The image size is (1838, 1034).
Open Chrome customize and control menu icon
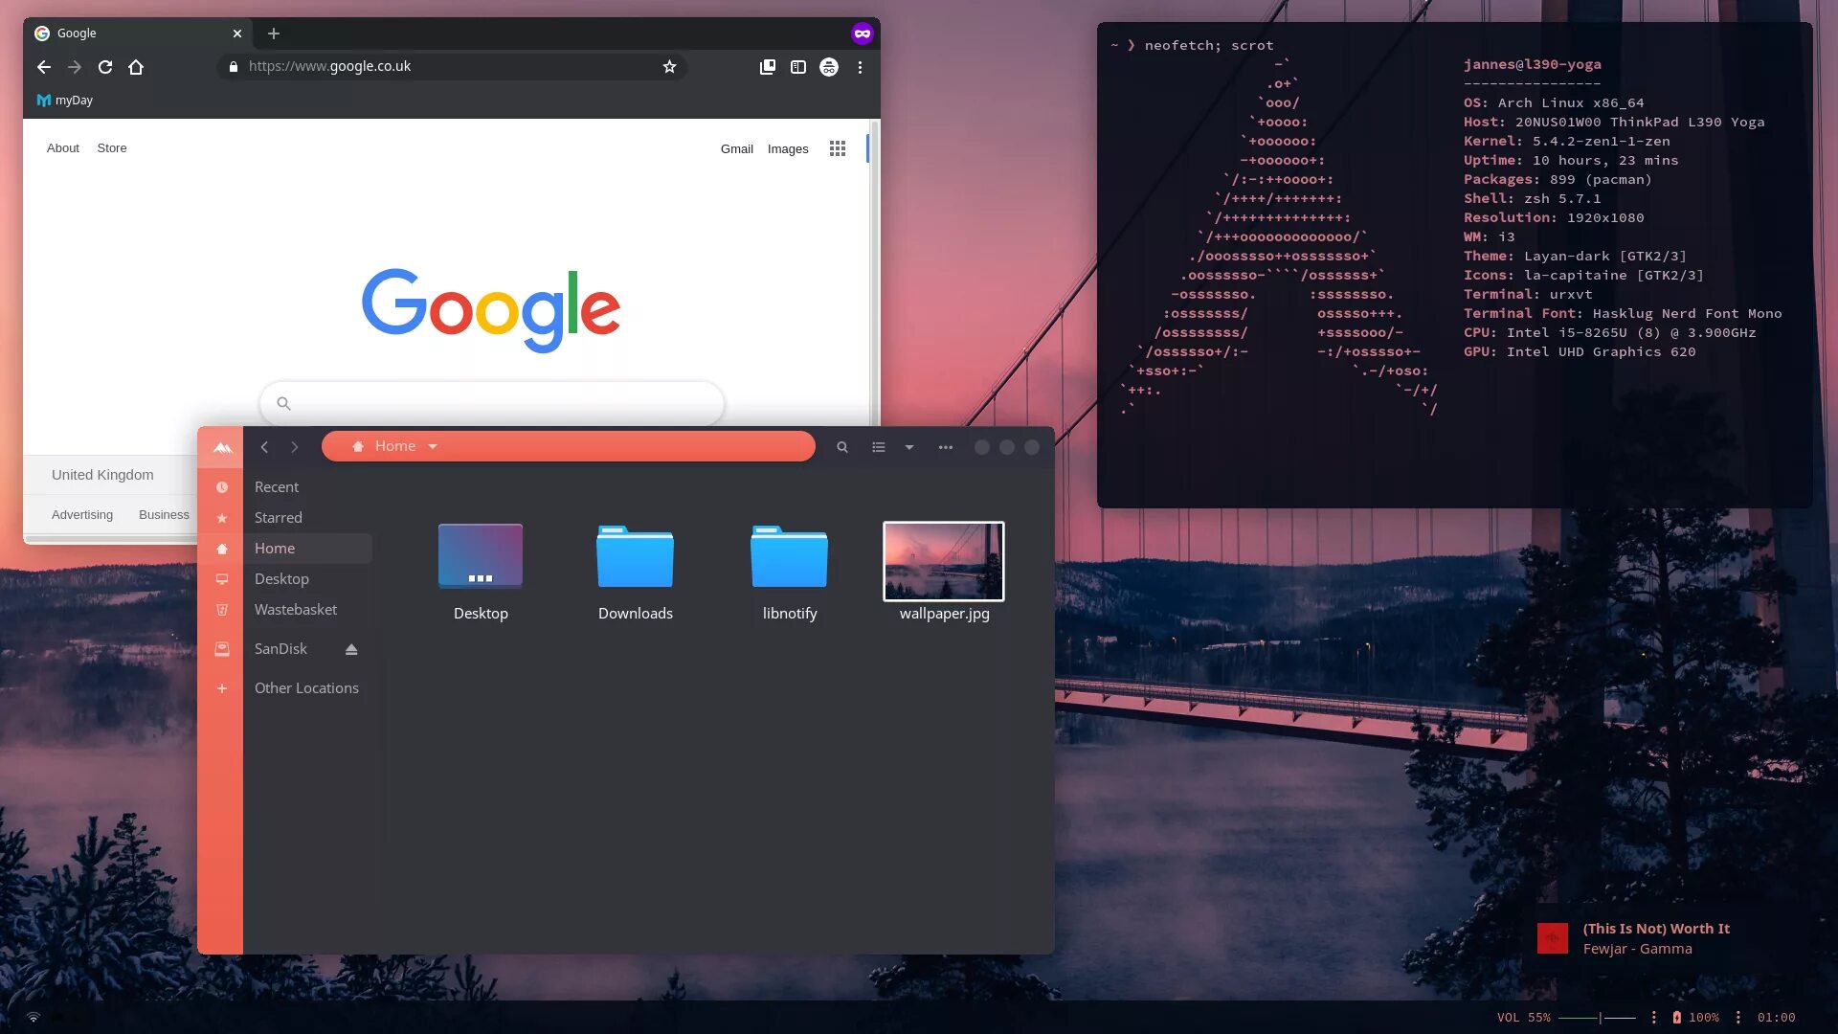point(860,67)
